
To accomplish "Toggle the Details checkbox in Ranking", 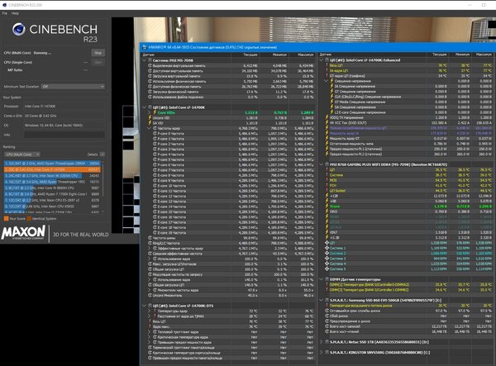I will [103, 154].
